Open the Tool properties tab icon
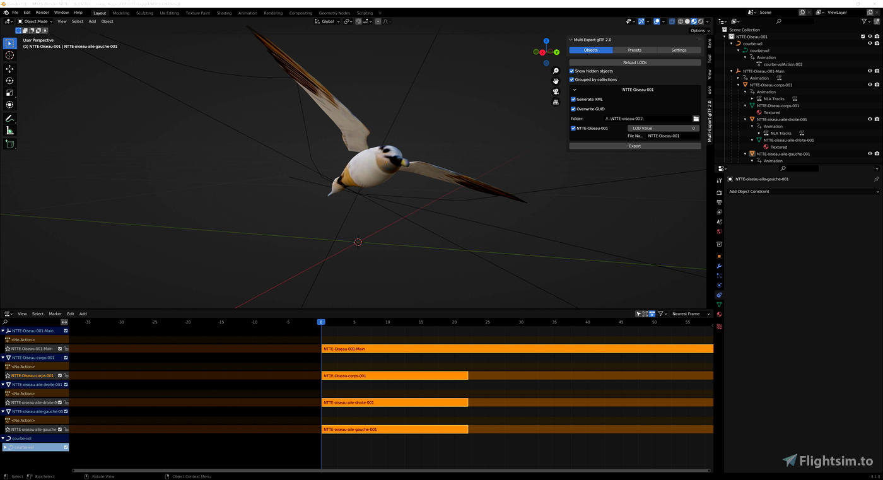The image size is (883, 480). tap(719, 181)
